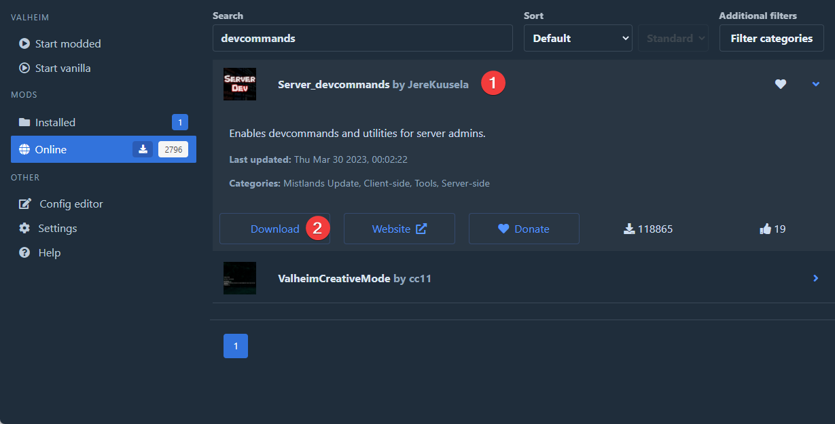The width and height of the screenshot is (835, 424).
Task: Click the Categories line of Server_devcommands
Action: [x=359, y=183]
